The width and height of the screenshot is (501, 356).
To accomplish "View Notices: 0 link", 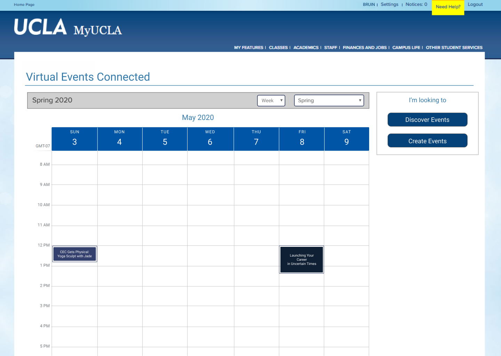I will click(x=416, y=5).
